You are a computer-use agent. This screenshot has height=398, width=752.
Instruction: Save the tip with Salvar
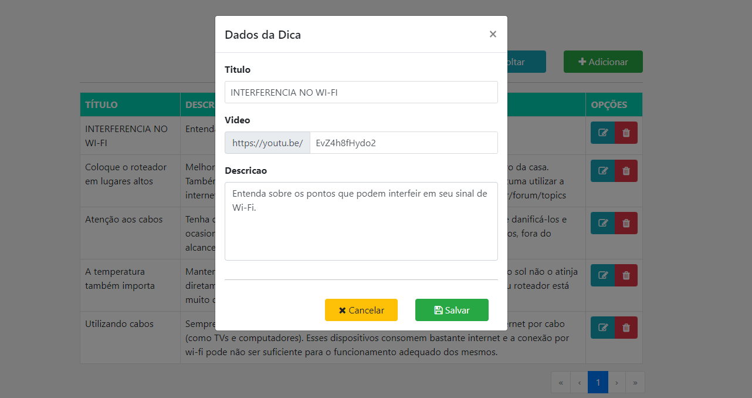click(452, 310)
